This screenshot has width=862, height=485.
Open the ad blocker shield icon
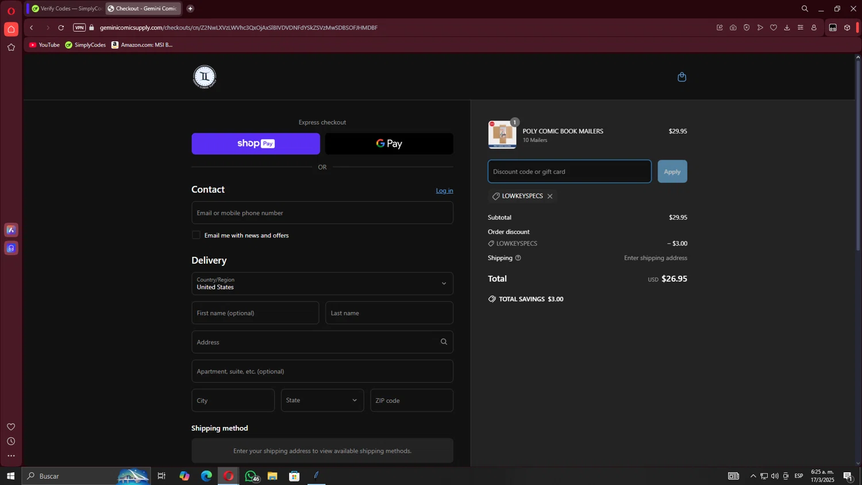point(746,28)
